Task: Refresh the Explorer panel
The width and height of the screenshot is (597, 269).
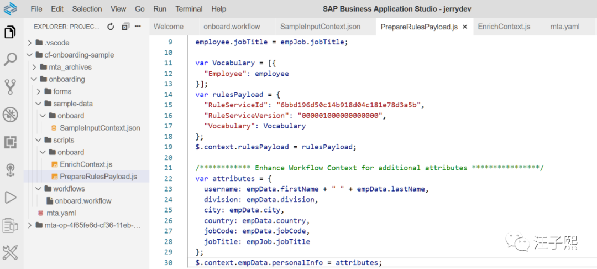Action: pos(111,27)
